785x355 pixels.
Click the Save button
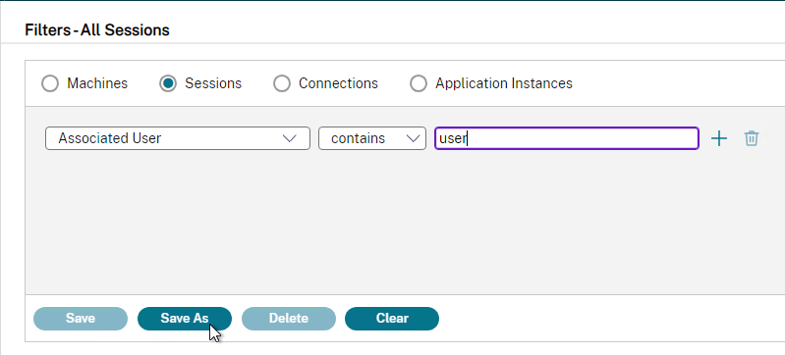coord(81,319)
